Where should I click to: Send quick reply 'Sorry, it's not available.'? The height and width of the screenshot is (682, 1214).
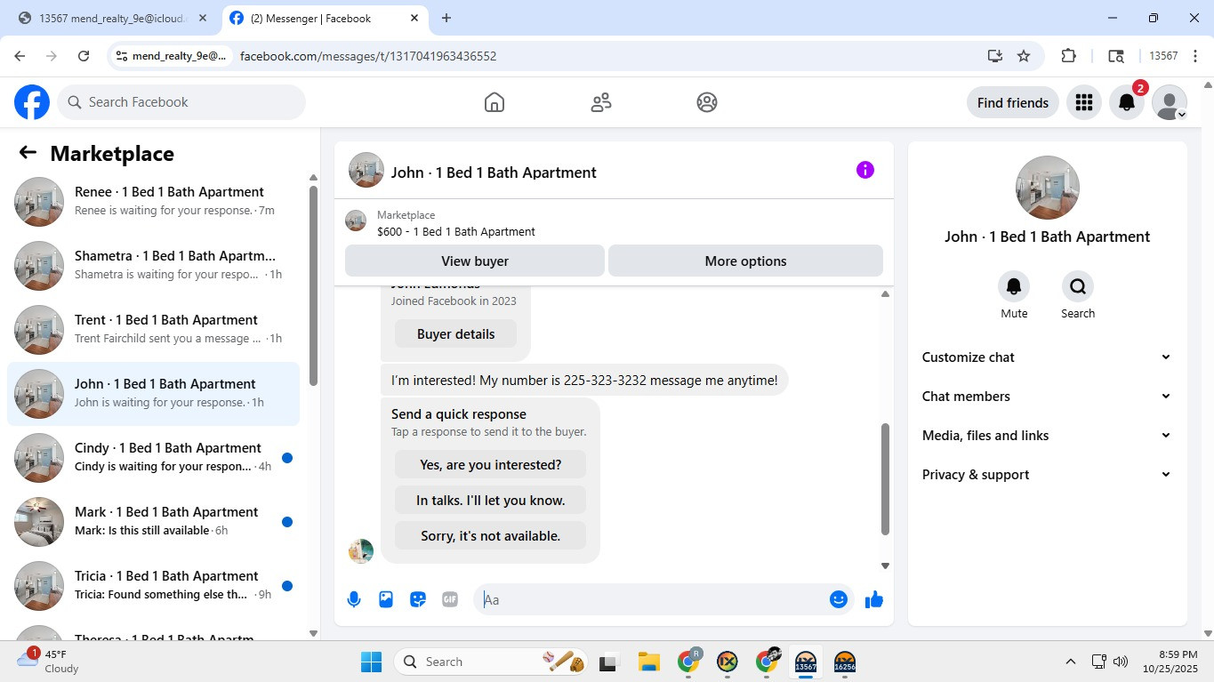click(x=491, y=536)
